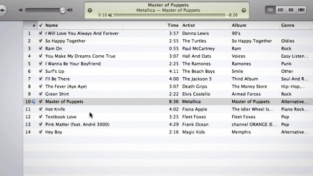This screenshot has height=176, width=313.
Task: Click artist Donna Lewis
Action: (196, 33)
